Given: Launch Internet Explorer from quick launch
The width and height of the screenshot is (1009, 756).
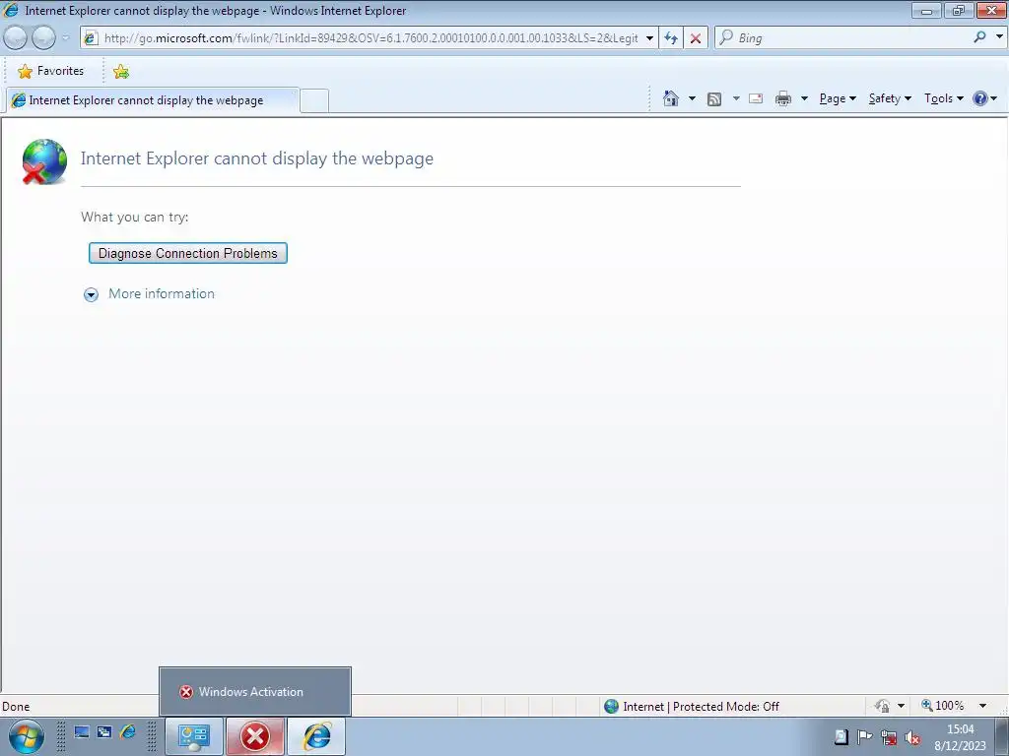Looking at the screenshot, I should pyautogui.click(x=127, y=731).
